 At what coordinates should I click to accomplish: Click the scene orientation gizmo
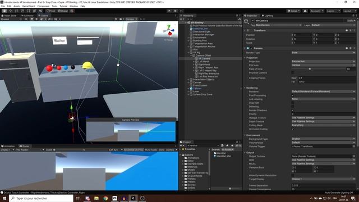[x=169, y=31]
